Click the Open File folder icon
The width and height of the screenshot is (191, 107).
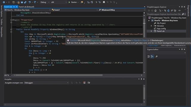(19, 2)
